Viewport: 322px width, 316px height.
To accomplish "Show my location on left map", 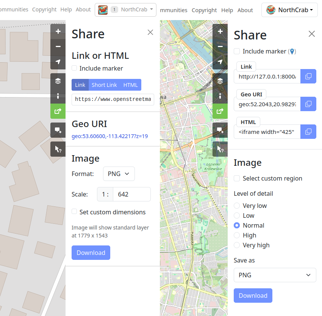I will pyautogui.click(x=58, y=62).
